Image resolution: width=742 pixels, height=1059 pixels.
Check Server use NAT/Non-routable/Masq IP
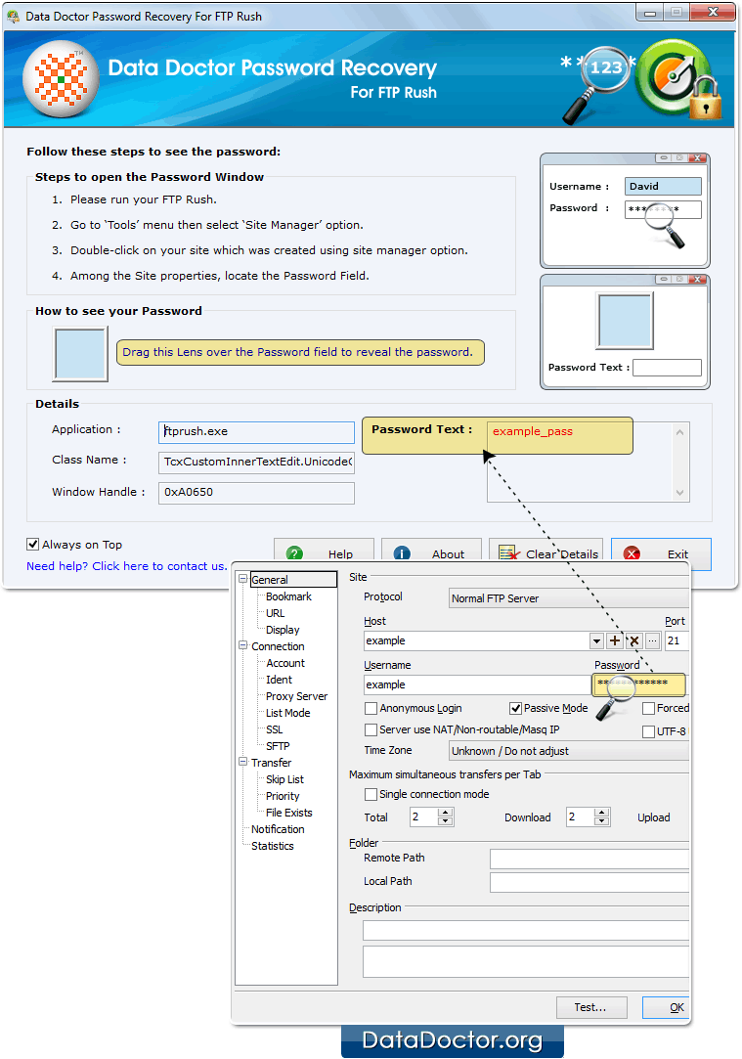tap(371, 730)
